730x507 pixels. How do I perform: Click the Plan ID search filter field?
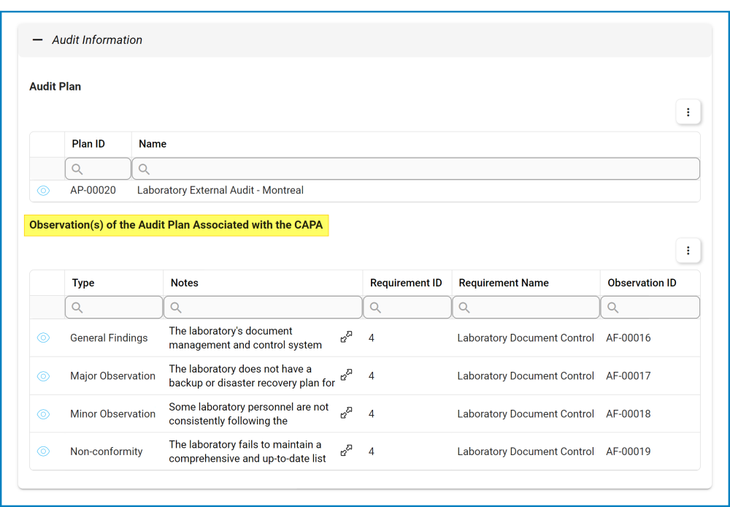[98, 168]
